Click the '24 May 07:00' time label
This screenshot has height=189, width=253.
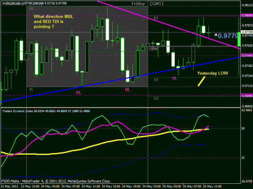pyautogui.click(x=70, y=187)
